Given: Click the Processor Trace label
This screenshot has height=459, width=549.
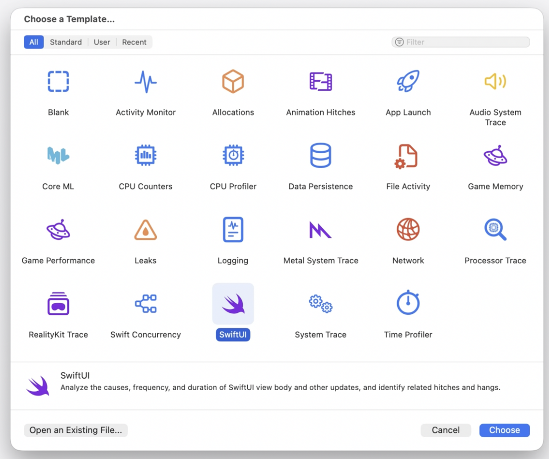Looking at the screenshot, I should (x=495, y=260).
